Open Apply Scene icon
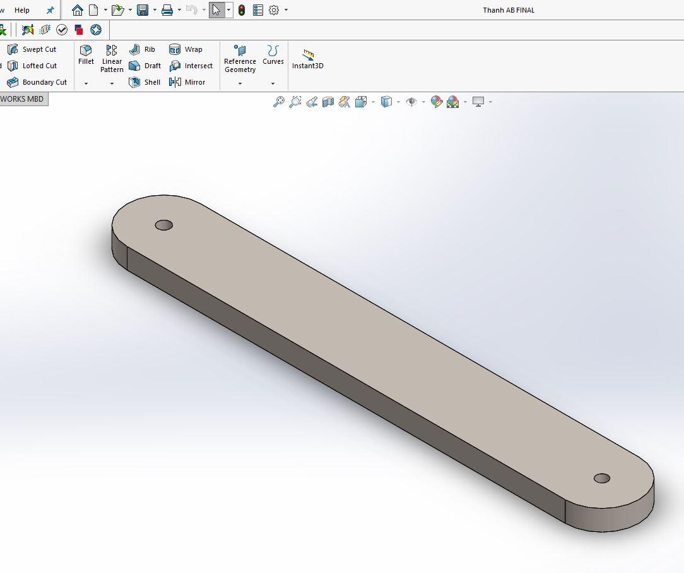The height and width of the screenshot is (573, 684). (x=453, y=102)
